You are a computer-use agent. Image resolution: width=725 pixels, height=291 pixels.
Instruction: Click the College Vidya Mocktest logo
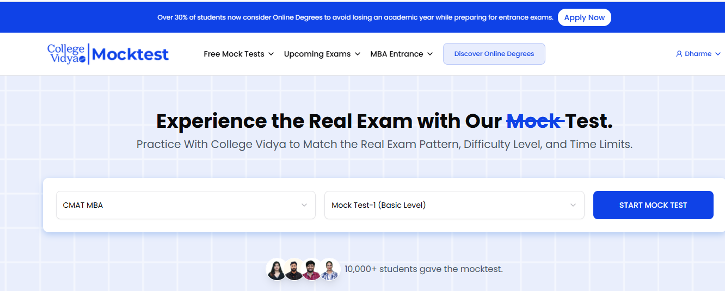point(108,54)
